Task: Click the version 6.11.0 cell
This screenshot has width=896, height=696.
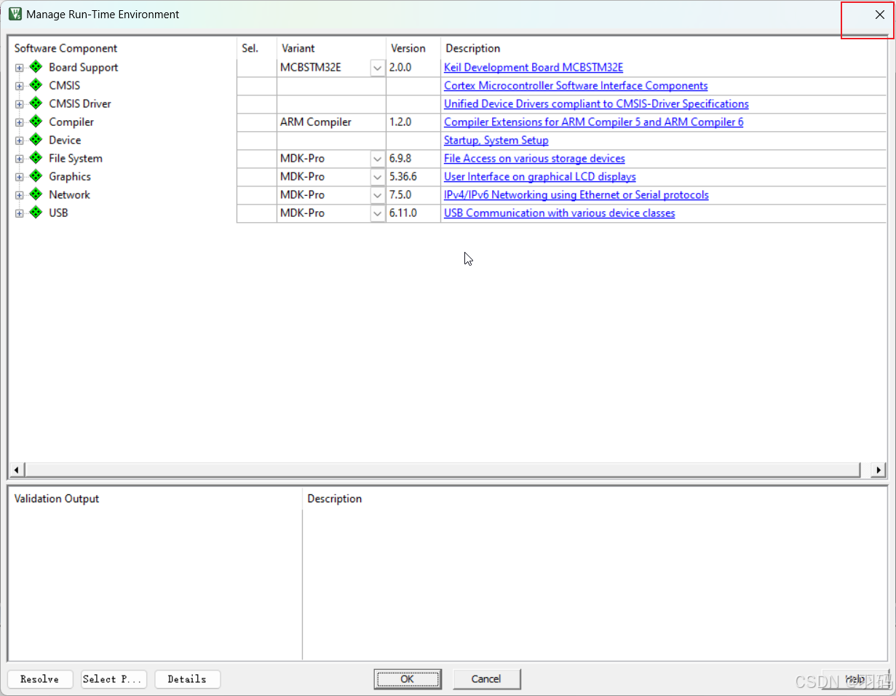Action: click(x=413, y=213)
